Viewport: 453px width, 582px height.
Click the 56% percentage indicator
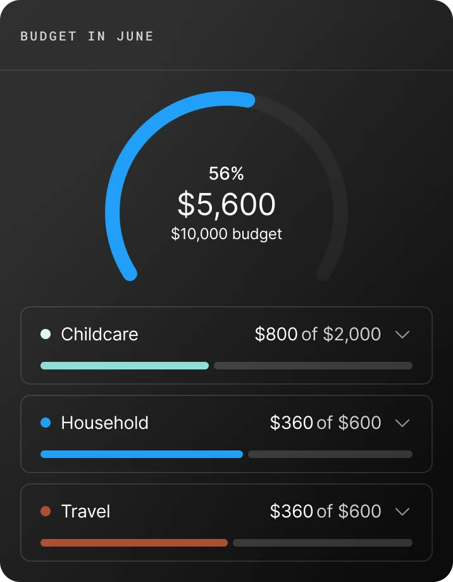[226, 174]
